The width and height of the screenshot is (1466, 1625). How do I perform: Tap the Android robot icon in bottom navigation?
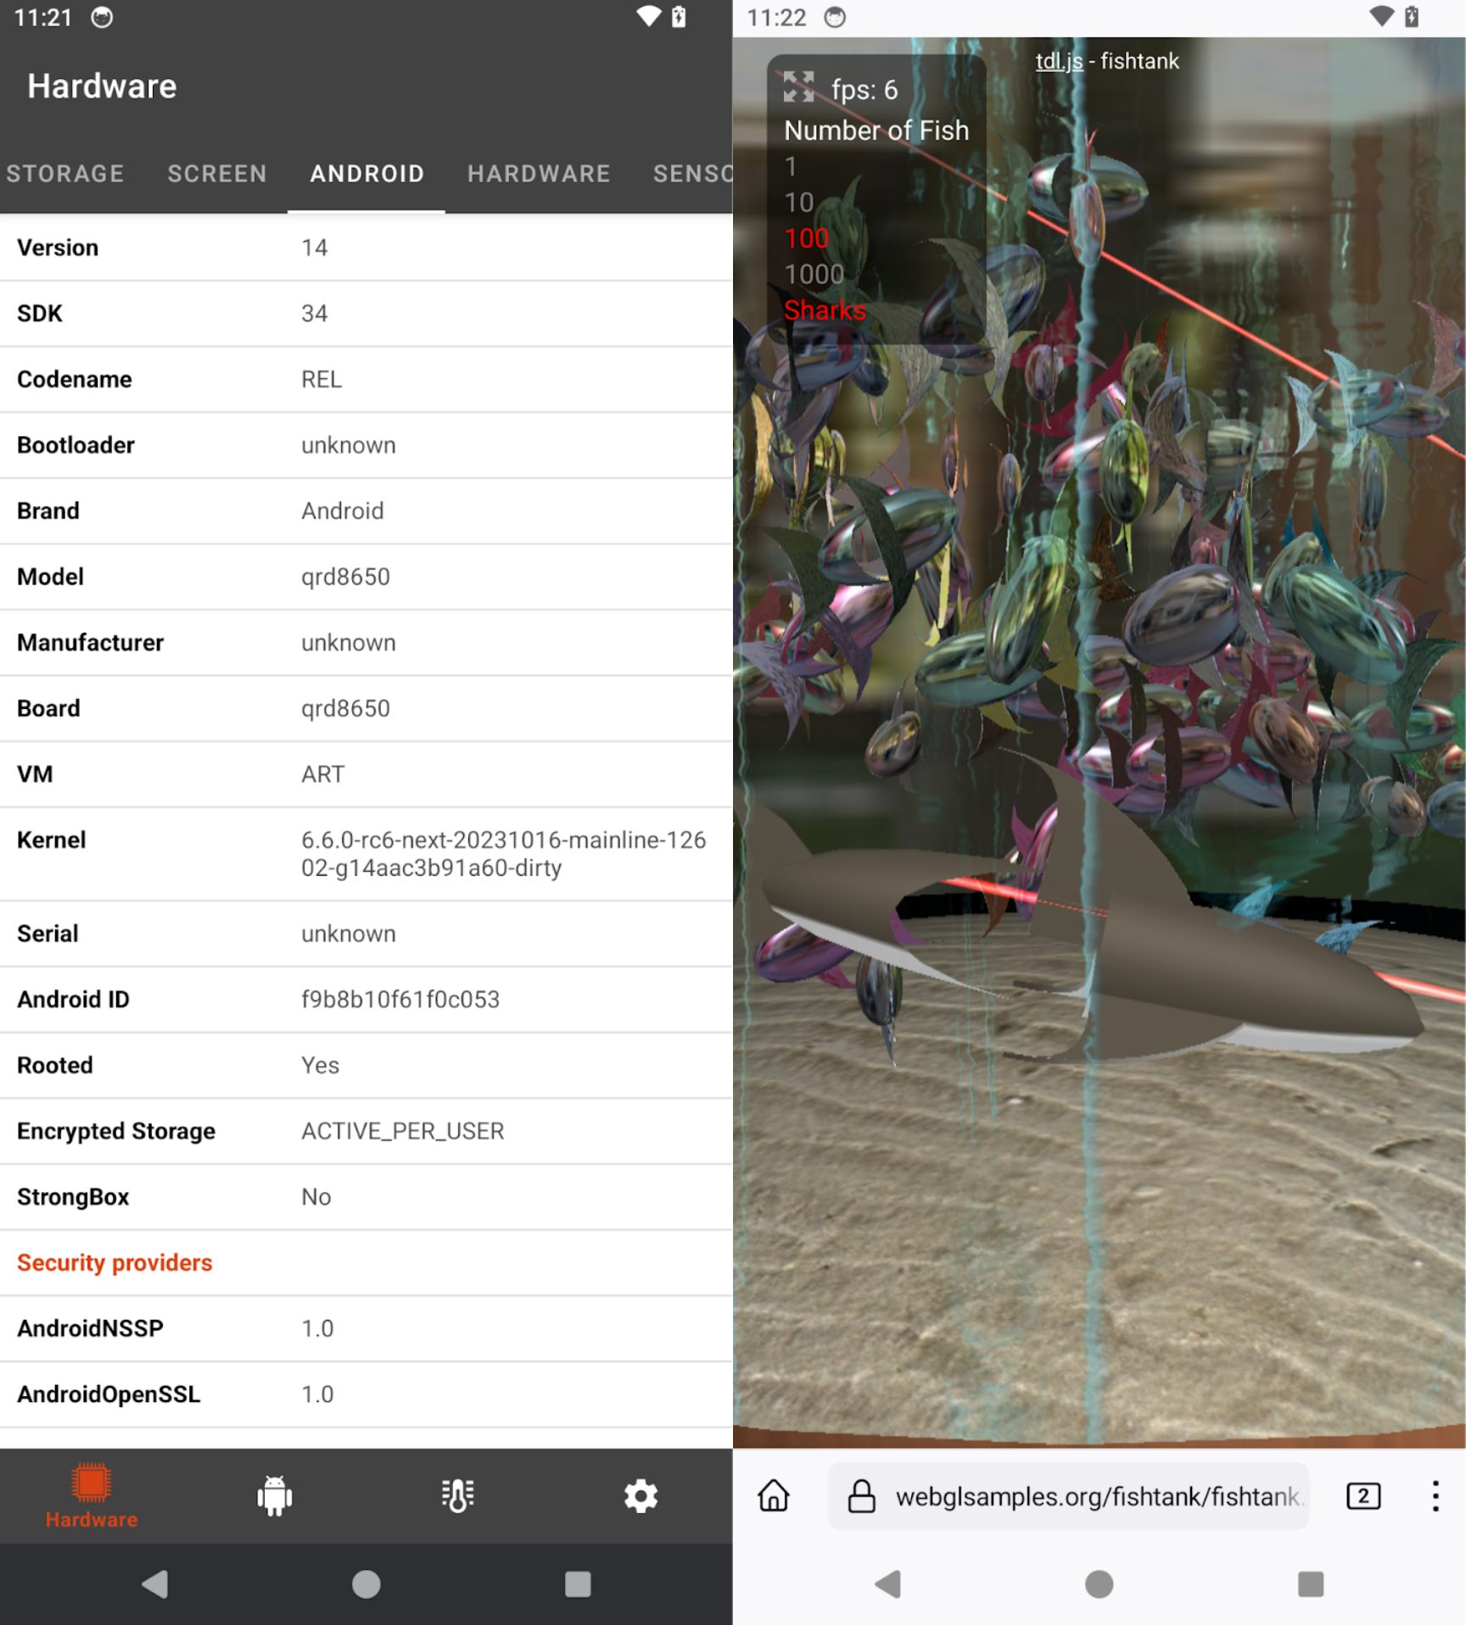[274, 1495]
